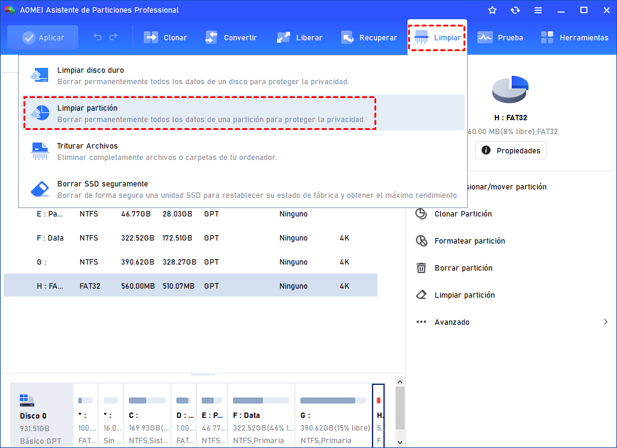Image resolution: width=617 pixels, height=448 pixels.
Task: Click the Herramientas grid icon
Action: 547,37
